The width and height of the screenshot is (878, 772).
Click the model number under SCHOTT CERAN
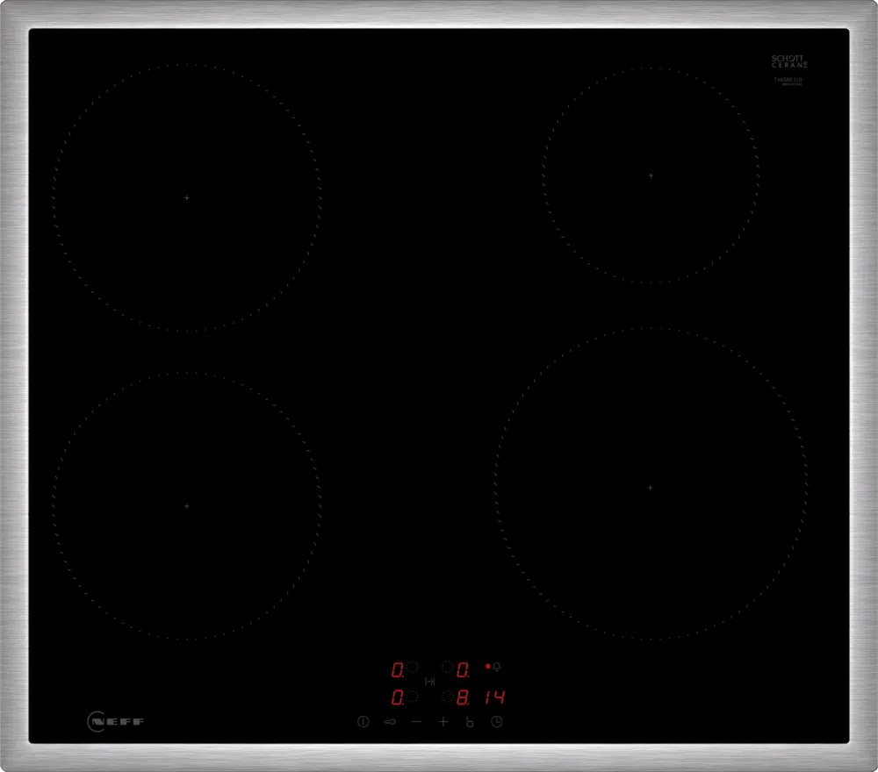click(788, 80)
